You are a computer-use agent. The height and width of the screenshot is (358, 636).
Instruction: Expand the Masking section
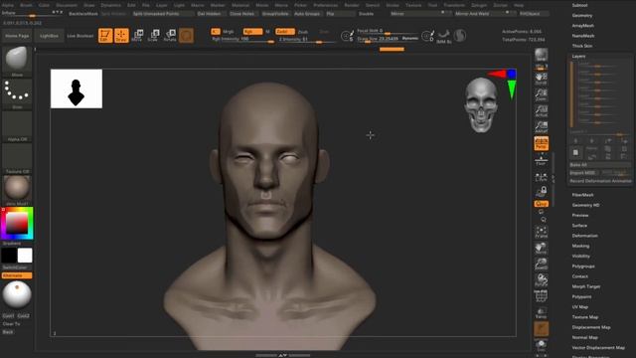[x=580, y=246]
